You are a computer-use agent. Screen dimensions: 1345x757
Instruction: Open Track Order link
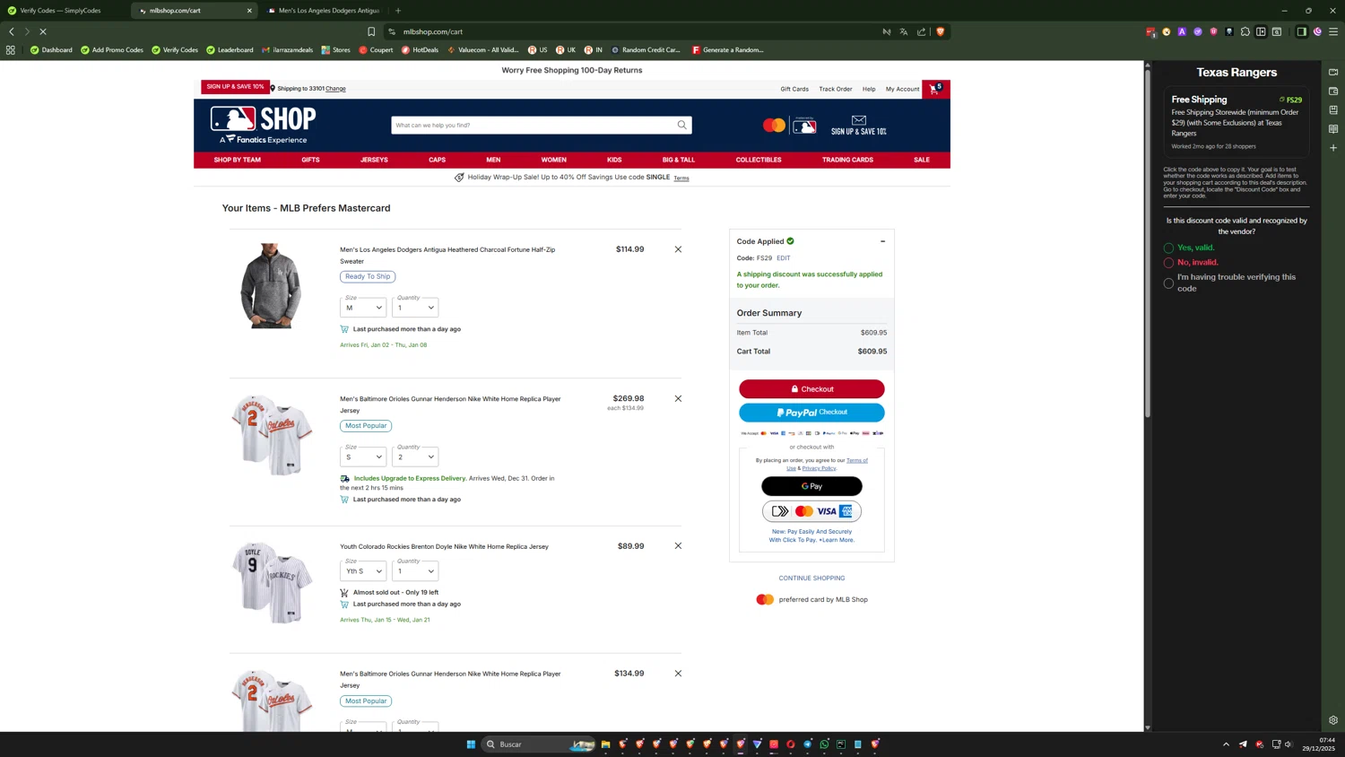[836, 89]
